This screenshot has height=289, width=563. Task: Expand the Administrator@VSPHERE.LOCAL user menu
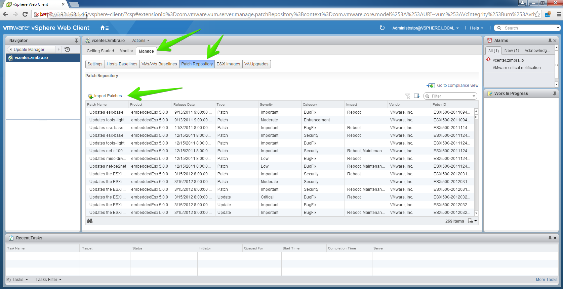point(426,28)
